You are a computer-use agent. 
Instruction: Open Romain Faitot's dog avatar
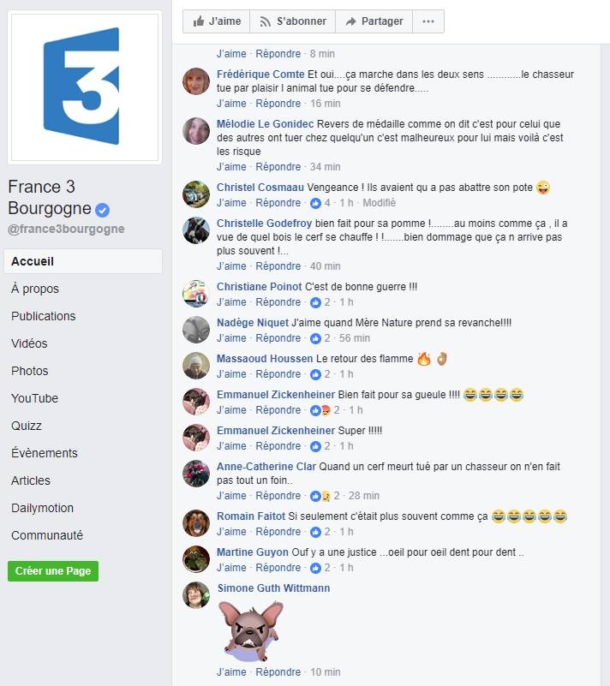click(x=195, y=523)
